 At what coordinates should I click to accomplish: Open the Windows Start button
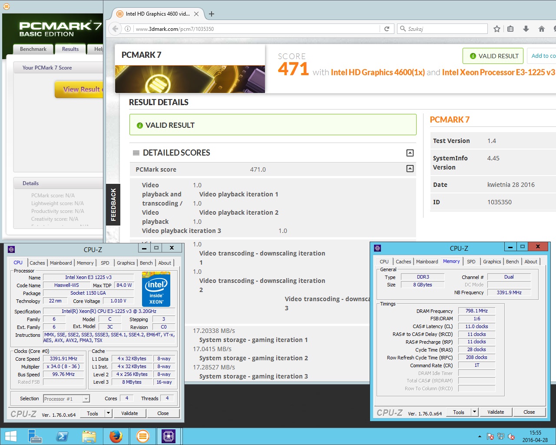[10, 436]
